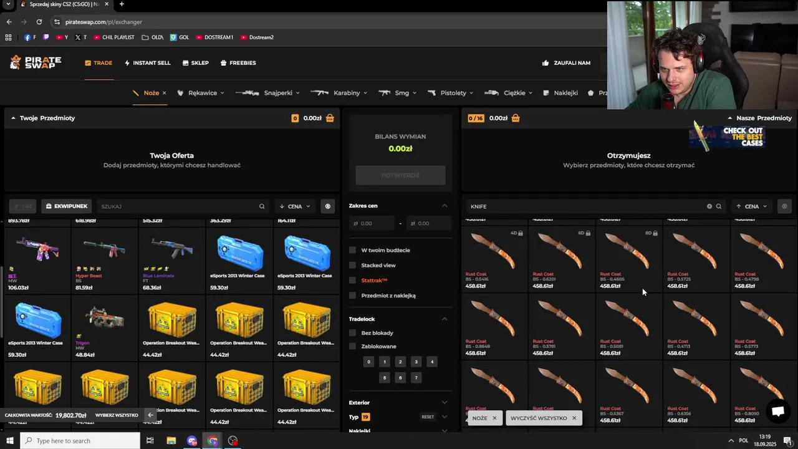Image resolution: width=798 pixels, height=449 pixels.
Task: Open File Explorer from the taskbar
Action: [171, 441]
